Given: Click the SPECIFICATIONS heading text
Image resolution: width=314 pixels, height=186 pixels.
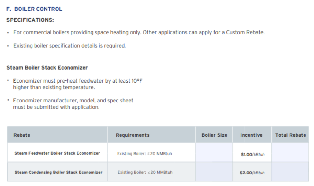Looking at the screenshot, I should click(30, 20).
